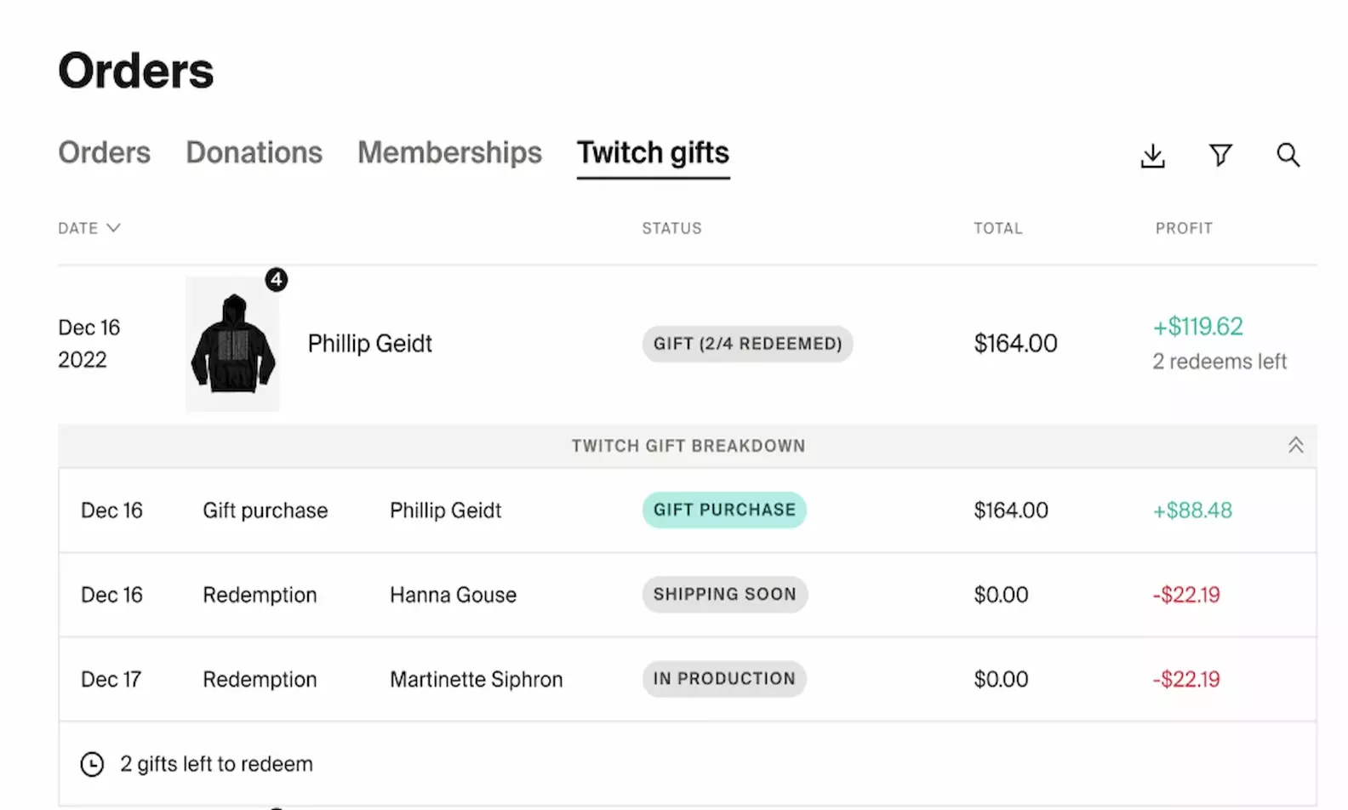Click the GIFT (2/4 REDEEMED) status pill
Screen dimensions: 1348x810
pyautogui.click(x=747, y=344)
